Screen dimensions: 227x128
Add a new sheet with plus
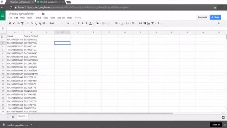point(8,117)
